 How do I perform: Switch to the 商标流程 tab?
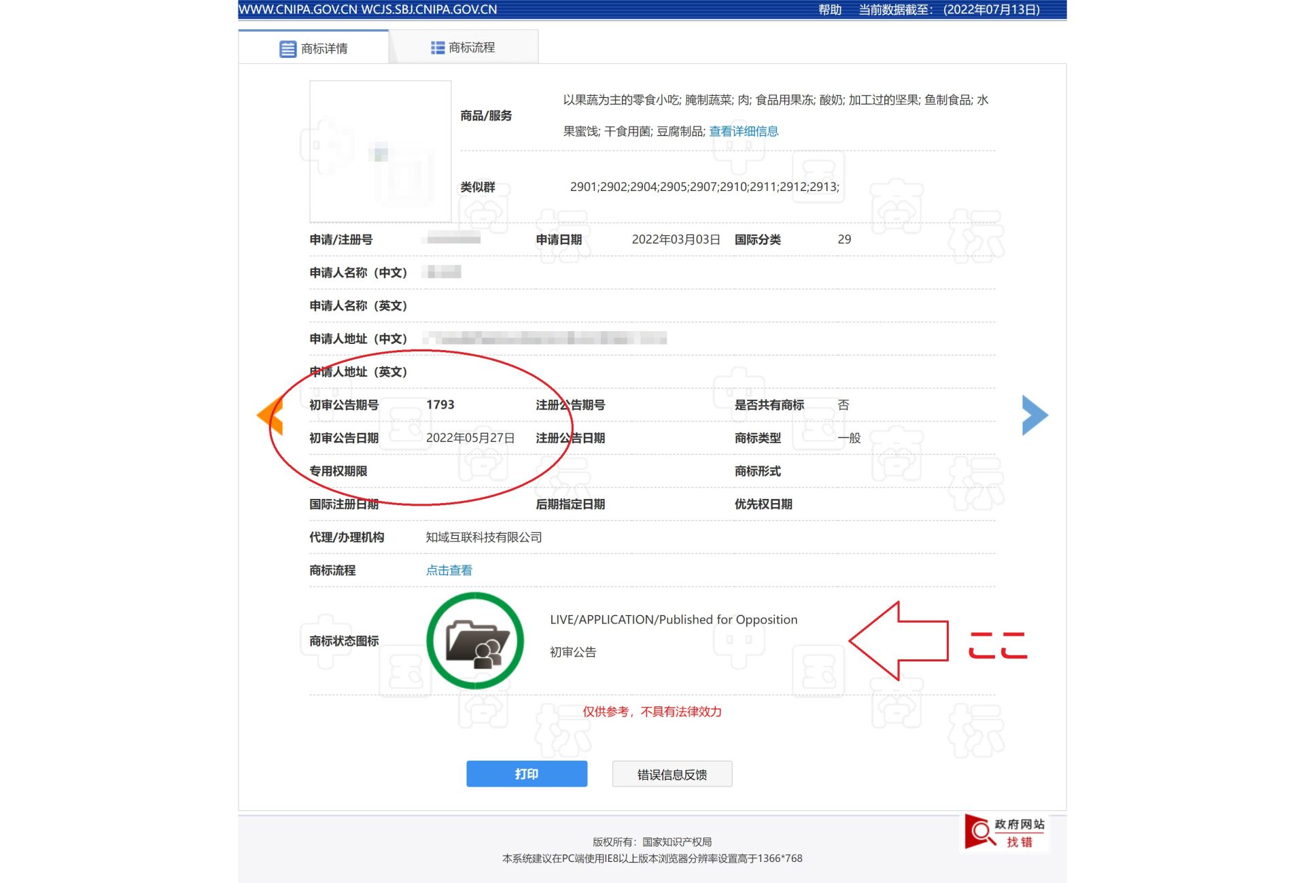pos(464,48)
